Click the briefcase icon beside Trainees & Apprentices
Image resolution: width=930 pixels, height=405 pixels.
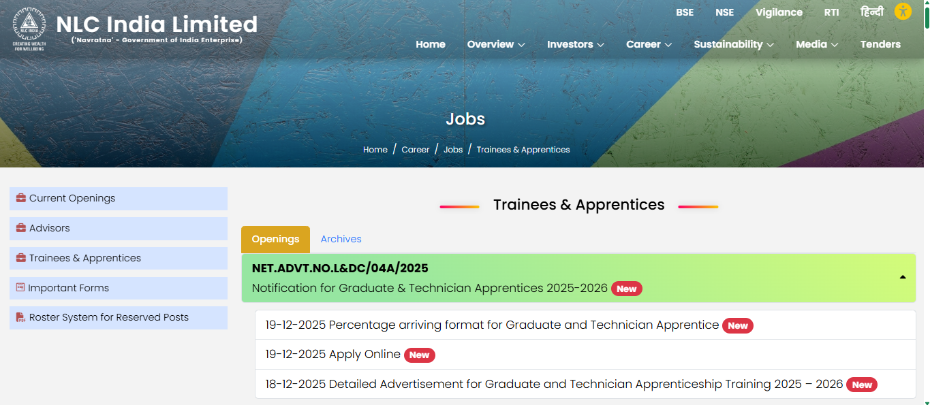tap(19, 258)
